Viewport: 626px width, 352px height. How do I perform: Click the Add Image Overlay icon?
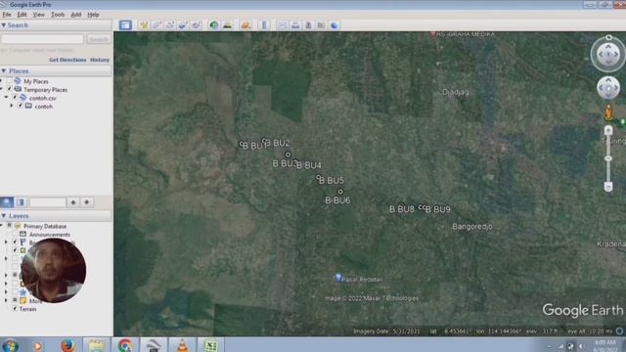[183, 25]
